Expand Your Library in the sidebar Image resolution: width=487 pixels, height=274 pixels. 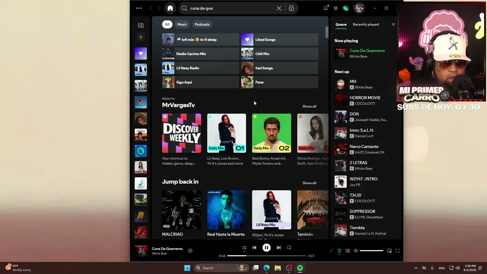pyautogui.click(x=141, y=25)
